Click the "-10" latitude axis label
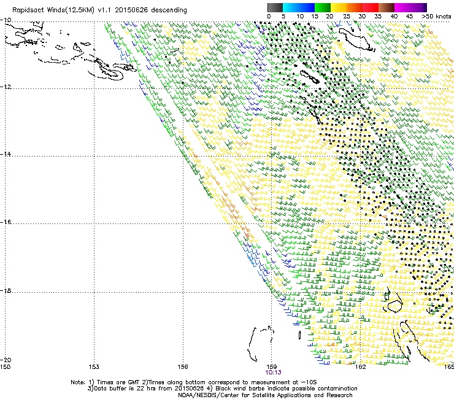Image resolution: width=454 pixels, height=399 pixels. 6,20
